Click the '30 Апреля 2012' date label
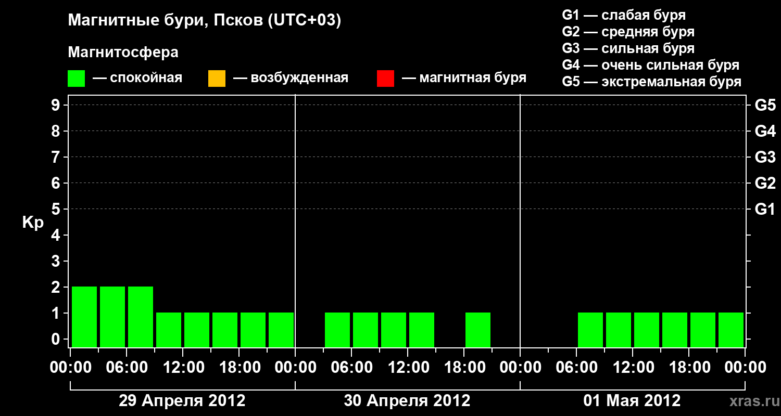781x416 pixels. (407, 401)
